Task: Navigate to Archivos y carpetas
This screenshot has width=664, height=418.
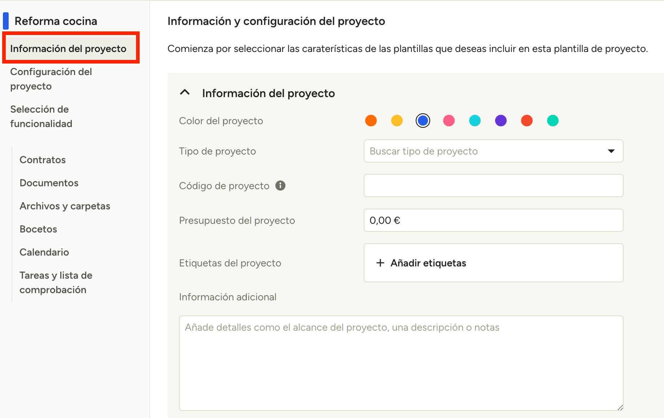Action: (x=65, y=206)
